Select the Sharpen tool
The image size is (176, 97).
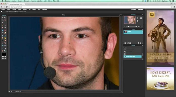[5, 36]
